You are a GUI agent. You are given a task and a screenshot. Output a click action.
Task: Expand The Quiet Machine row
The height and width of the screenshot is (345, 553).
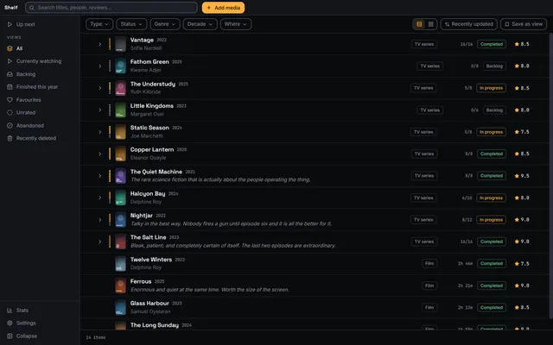tap(100, 176)
